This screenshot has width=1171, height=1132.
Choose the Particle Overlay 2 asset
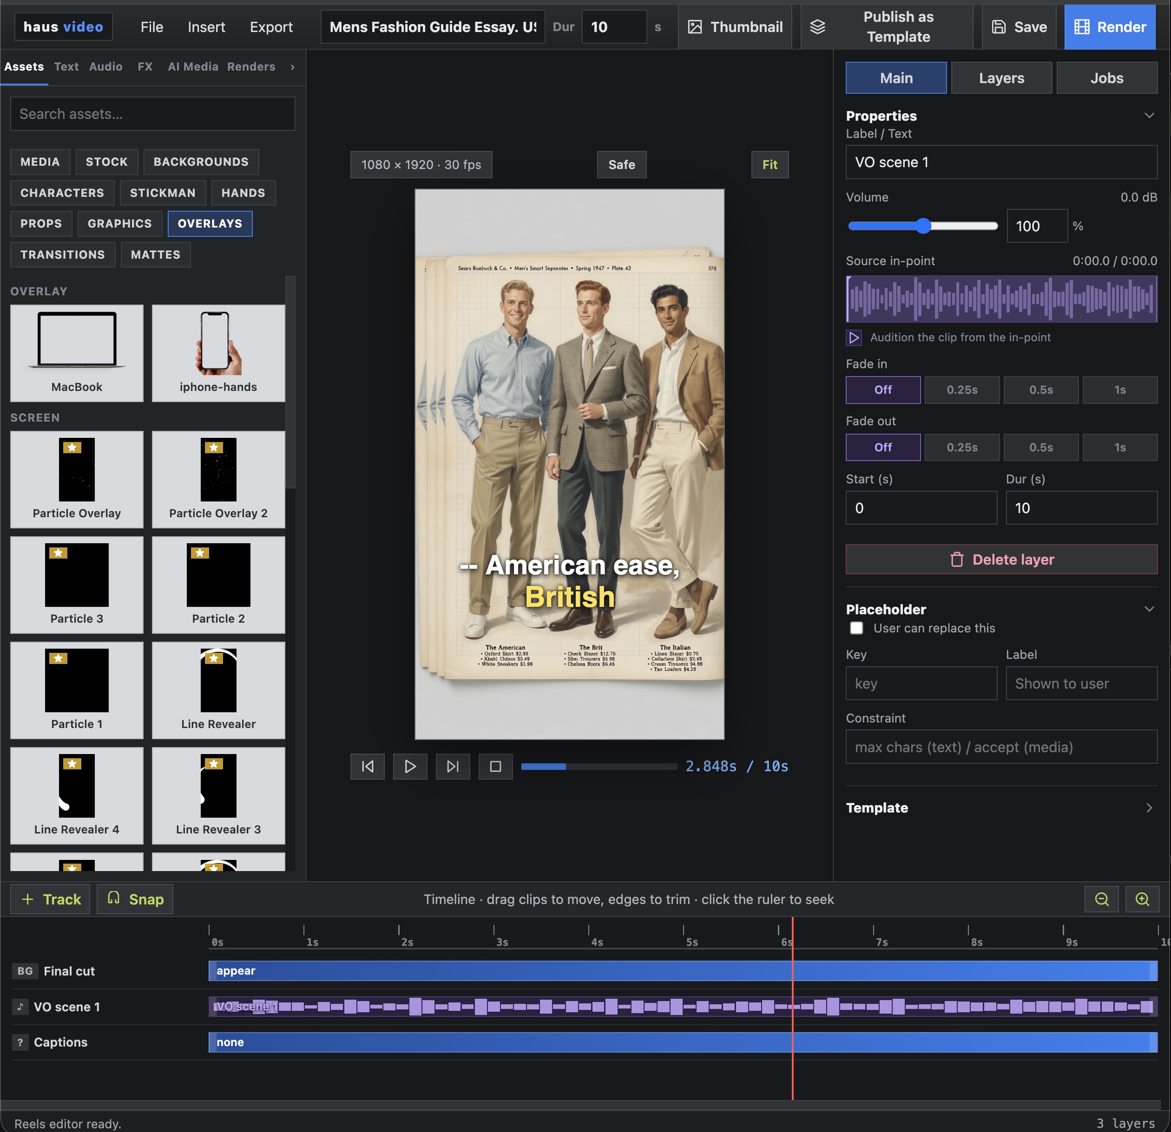(x=219, y=480)
